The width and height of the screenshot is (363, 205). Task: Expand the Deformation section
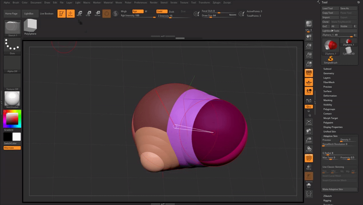tap(330, 96)
